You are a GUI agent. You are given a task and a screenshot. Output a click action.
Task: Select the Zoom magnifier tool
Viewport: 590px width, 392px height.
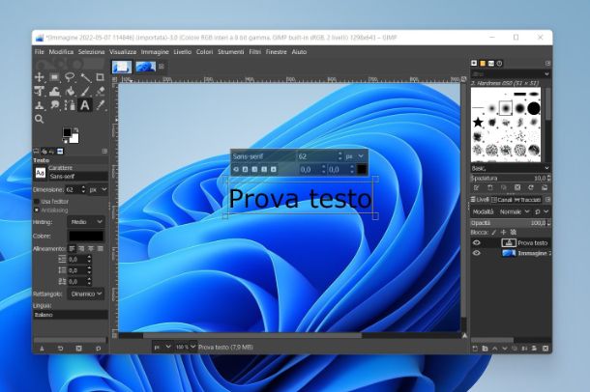click(x=39, y=120)
